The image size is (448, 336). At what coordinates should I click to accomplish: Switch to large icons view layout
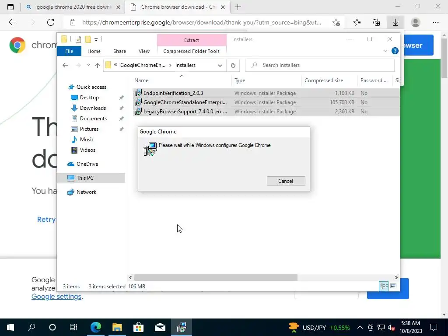[x=393, y=286]
